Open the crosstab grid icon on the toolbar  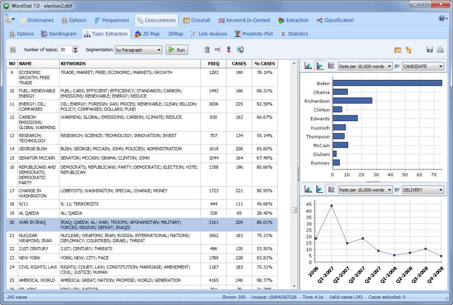coord(398,50)
